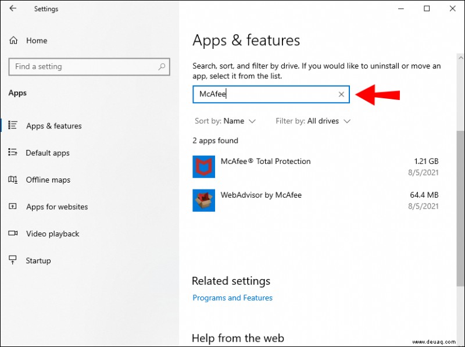The width and height of the screenshot is (465, 347).
Task: Click the magnifier icon in Find a setting
Action: 162,66
